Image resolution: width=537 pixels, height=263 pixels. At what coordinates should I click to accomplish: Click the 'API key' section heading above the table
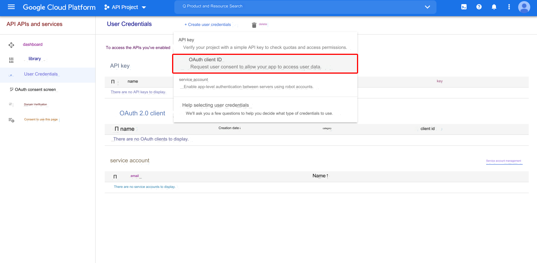[x=120, y=66]
